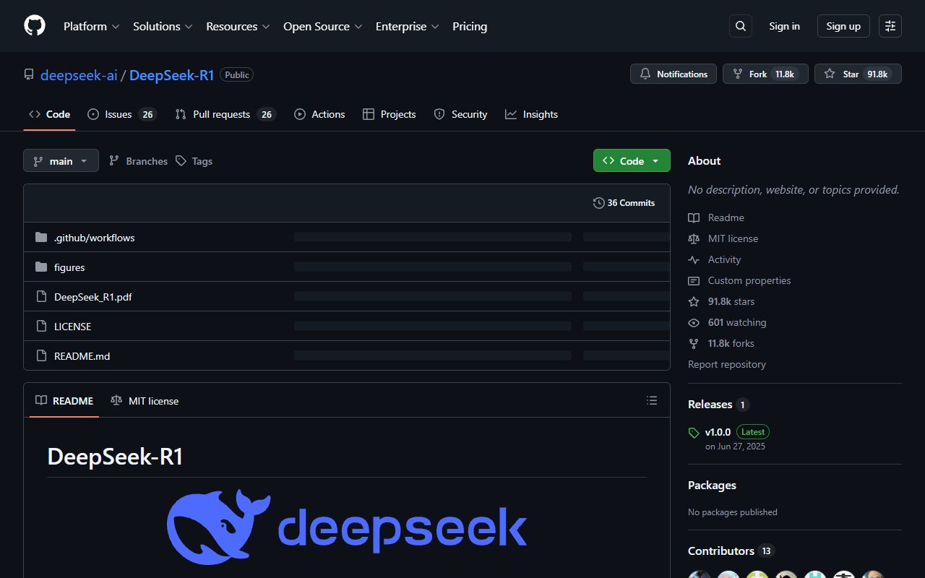Open the main branch selector dropdown
The width and height of the screenshot is (925, 578).
pyautogui.click(x=61, y=160)
